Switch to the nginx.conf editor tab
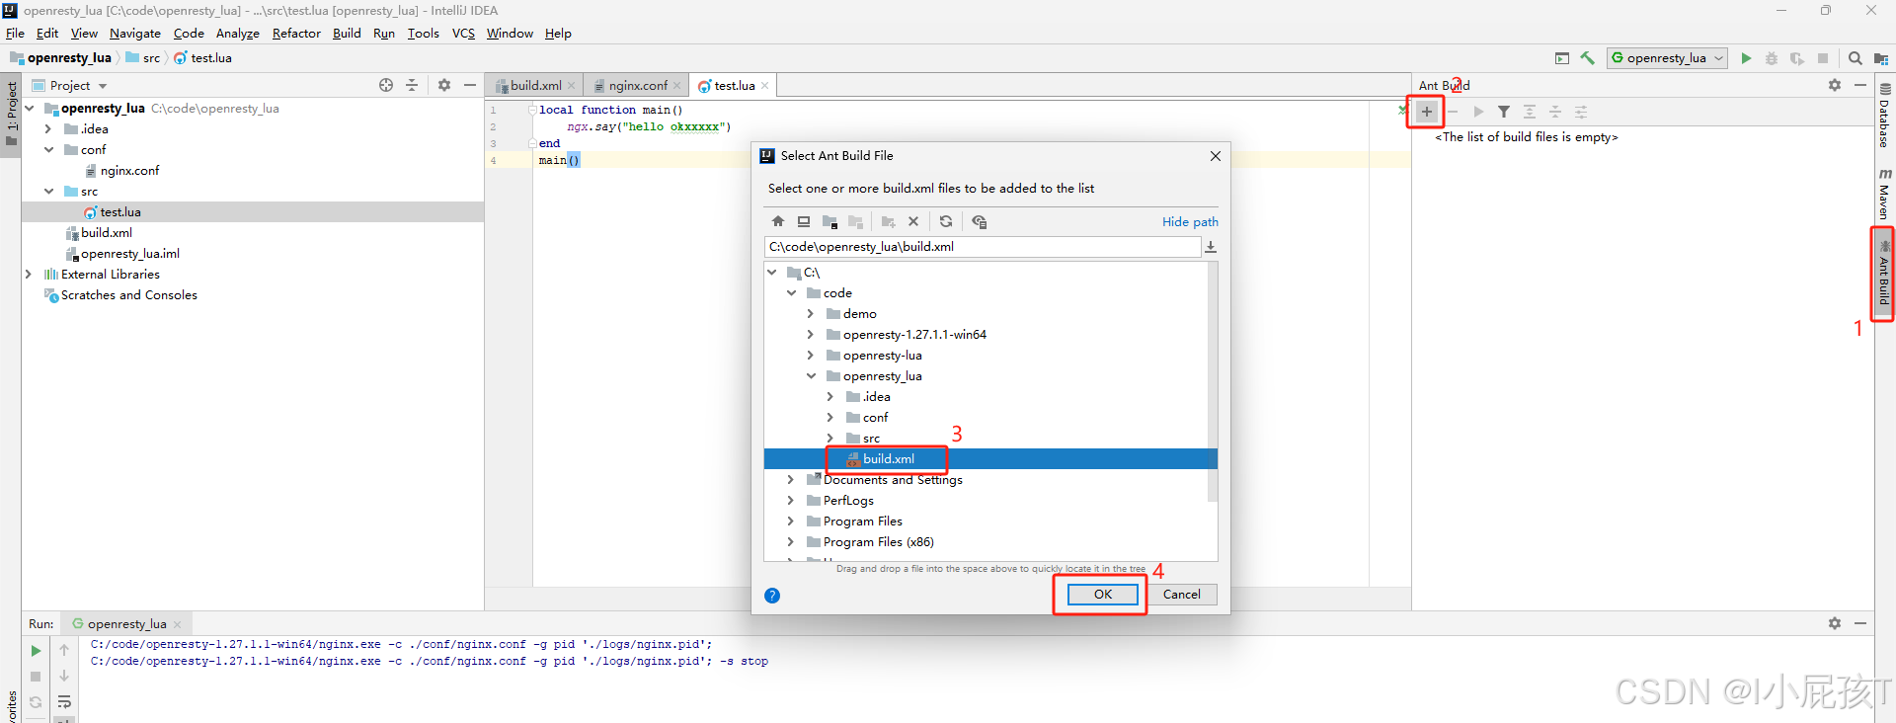 637,86
